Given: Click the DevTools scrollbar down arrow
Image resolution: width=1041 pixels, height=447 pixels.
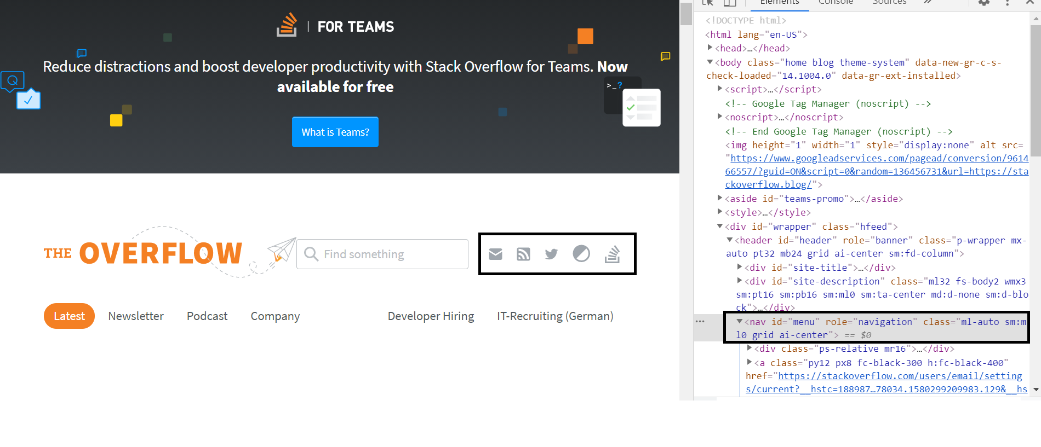Looking at the screenshot, I should click(x=1036, y=390).
